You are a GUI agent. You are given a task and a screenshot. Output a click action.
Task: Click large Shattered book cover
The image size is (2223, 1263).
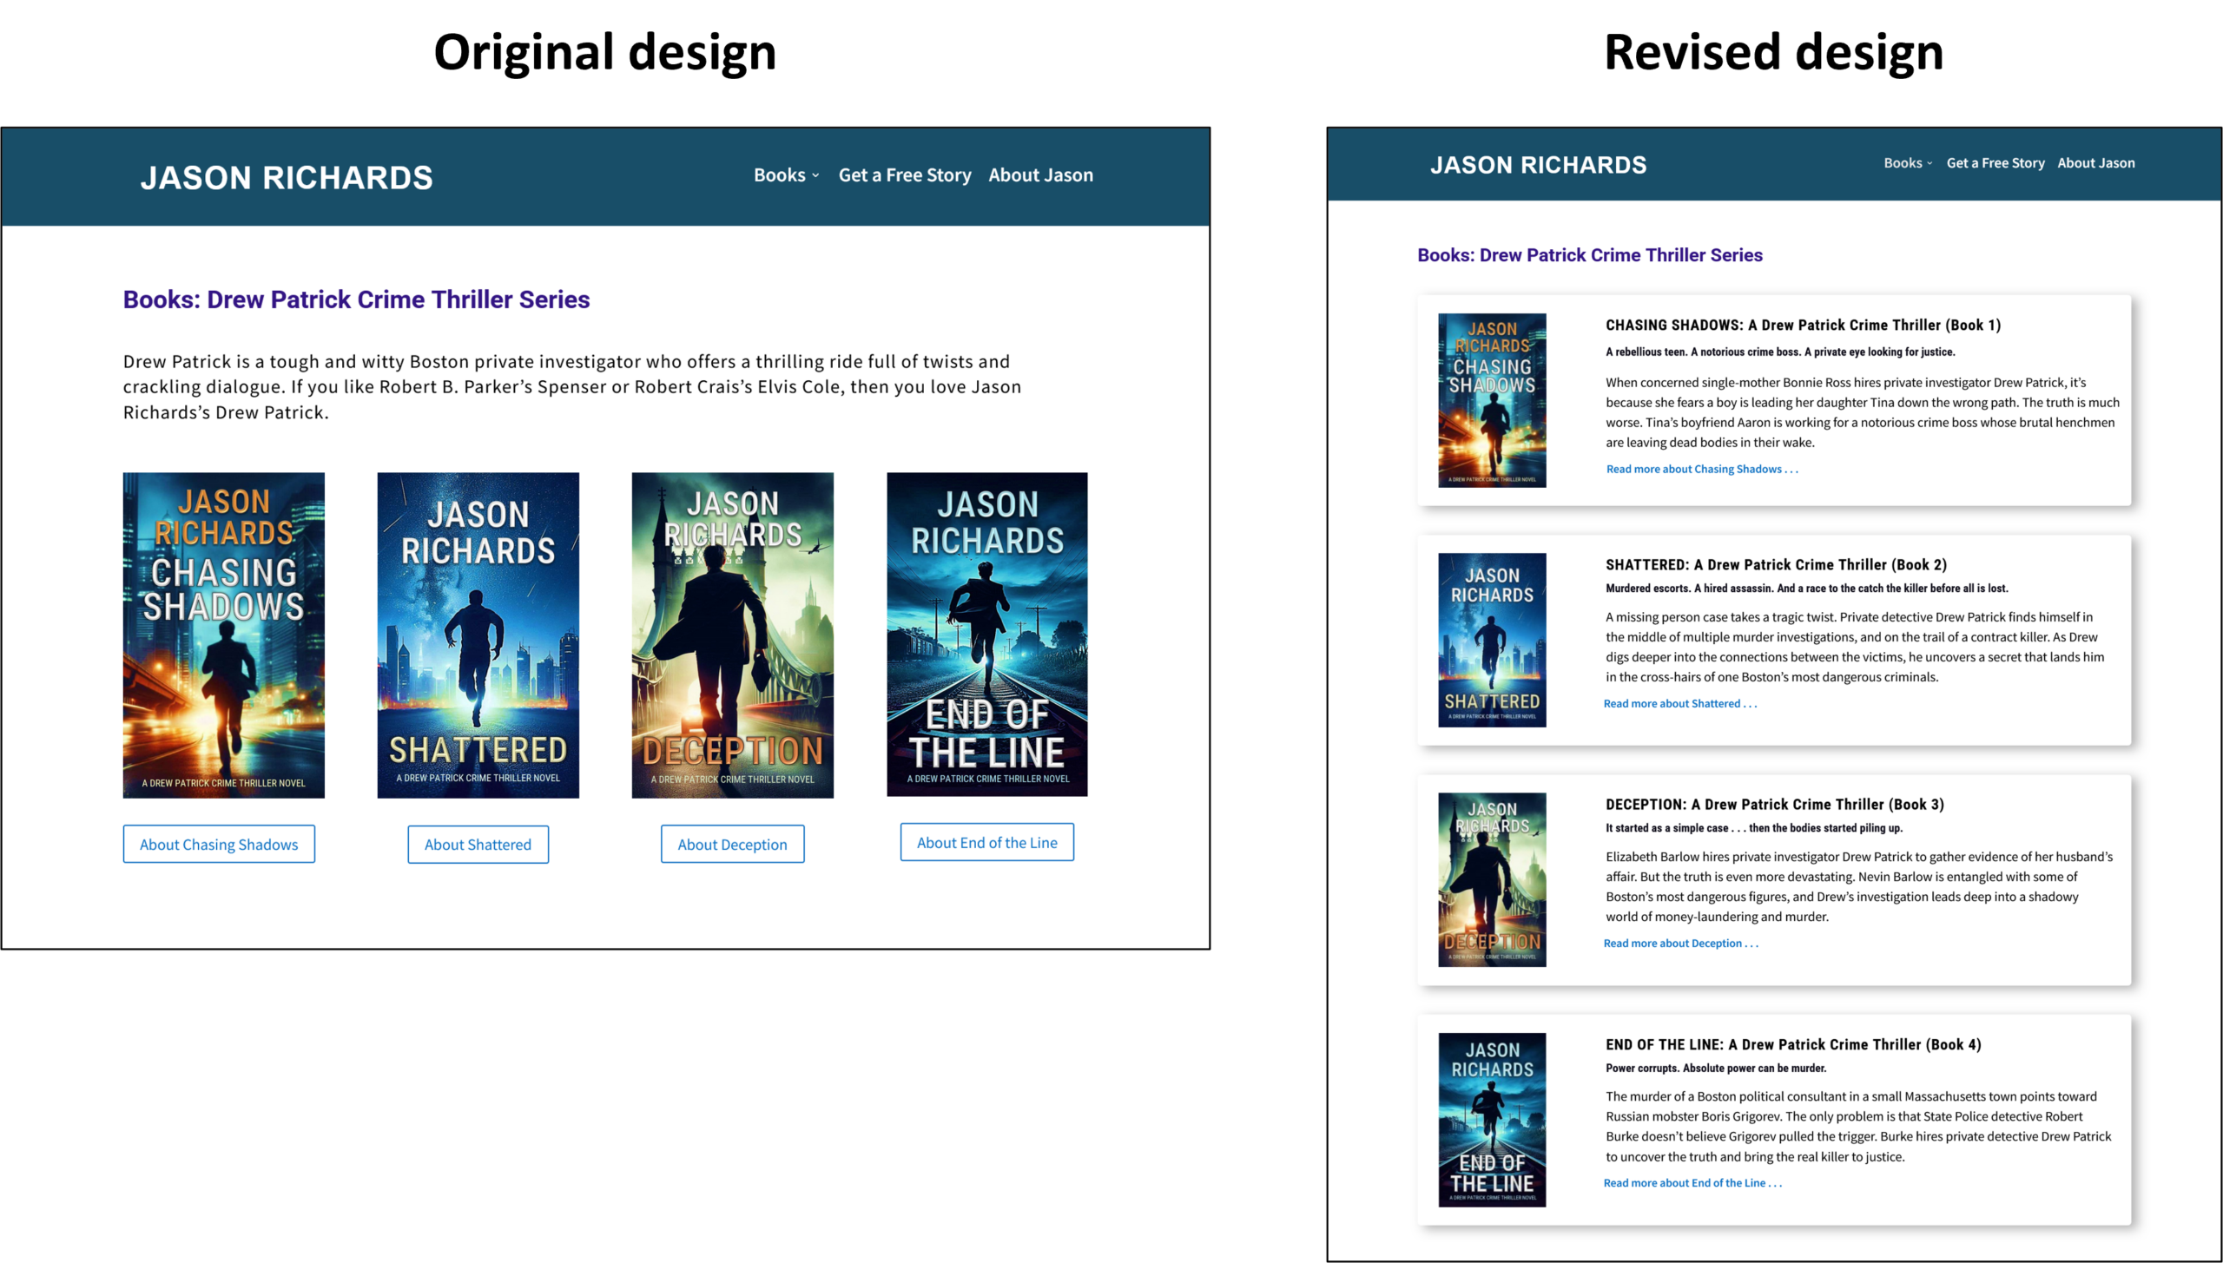click(x=478, y=635)
